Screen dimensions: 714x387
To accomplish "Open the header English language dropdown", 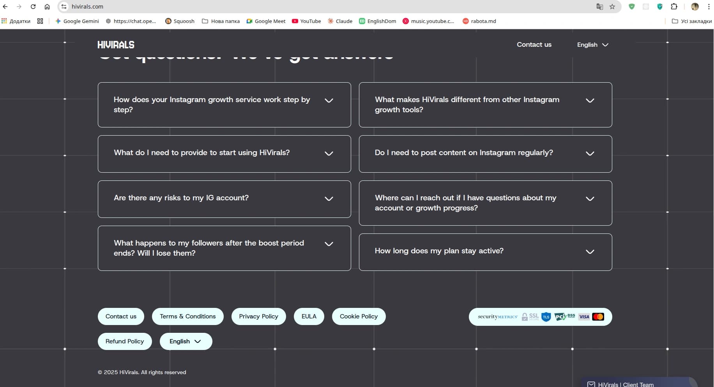I will [592, 45].
